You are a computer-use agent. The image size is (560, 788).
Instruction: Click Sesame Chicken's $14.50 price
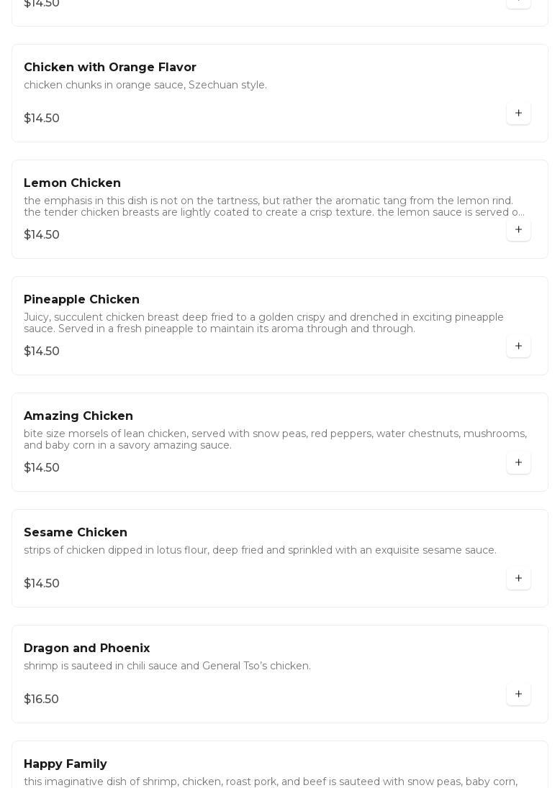[42, 584]
